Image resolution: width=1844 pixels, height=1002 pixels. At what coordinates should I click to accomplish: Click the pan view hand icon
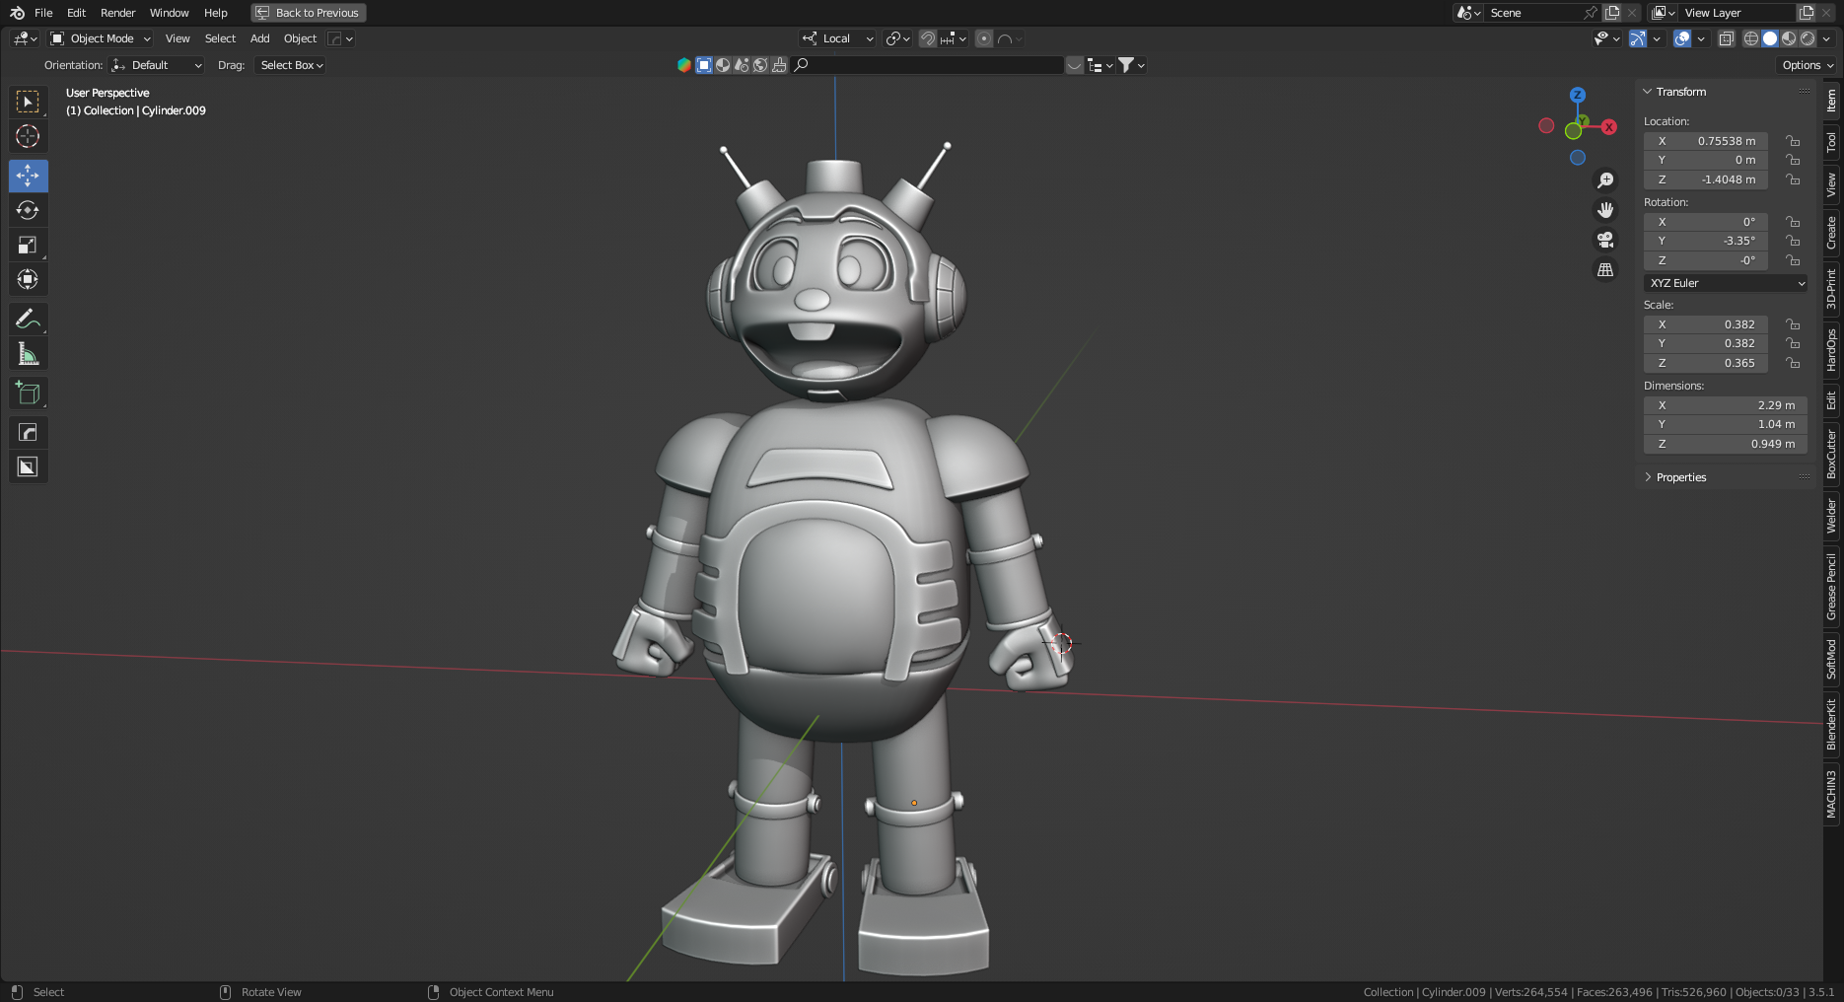click(1605, 210)
